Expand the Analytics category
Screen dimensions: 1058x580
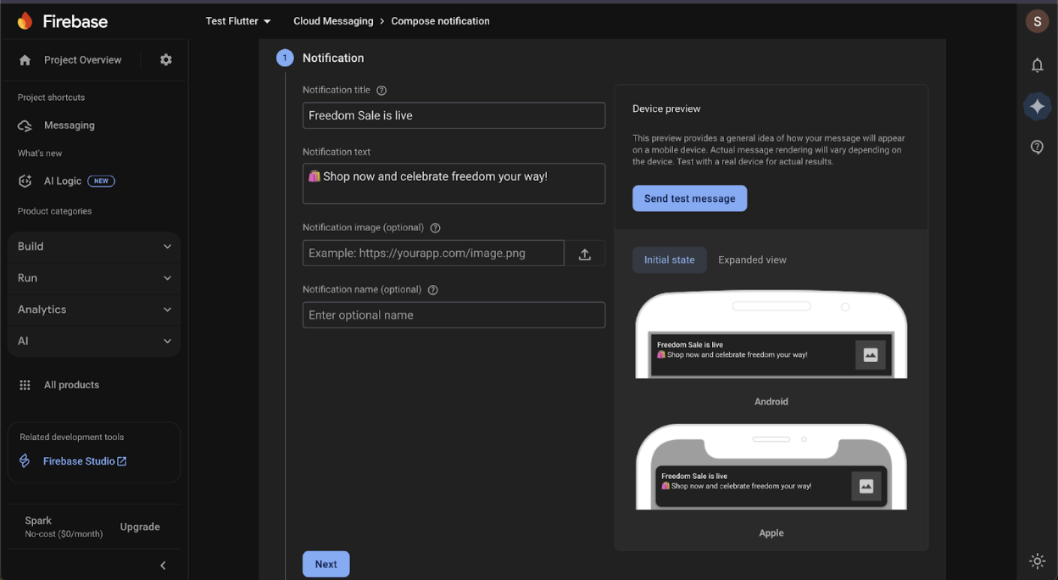[94, 310]
